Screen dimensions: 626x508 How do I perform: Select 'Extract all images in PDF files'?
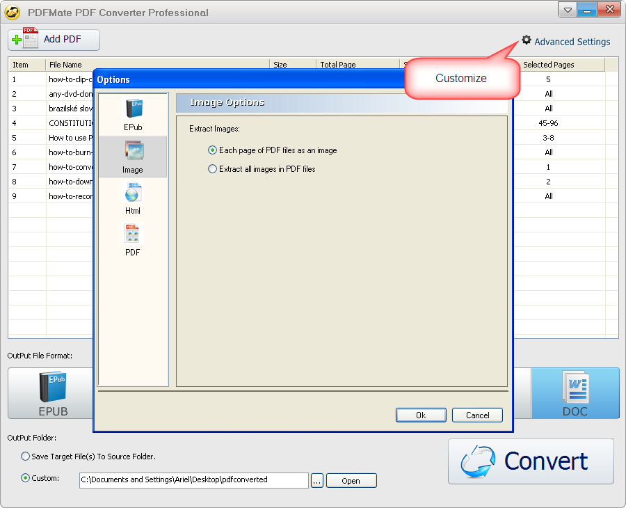pos(212,169)
